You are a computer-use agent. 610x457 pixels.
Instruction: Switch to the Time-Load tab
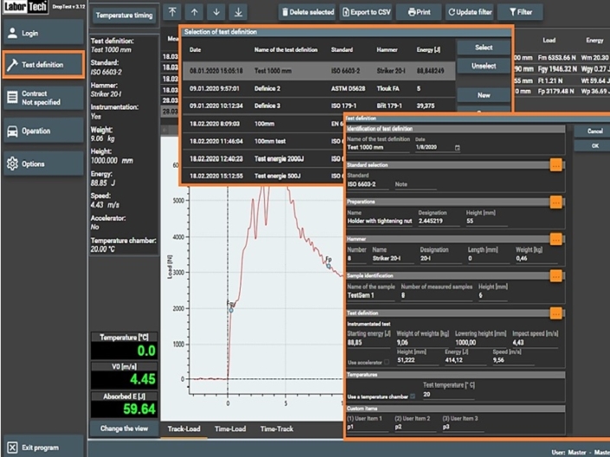click(231, 428)
